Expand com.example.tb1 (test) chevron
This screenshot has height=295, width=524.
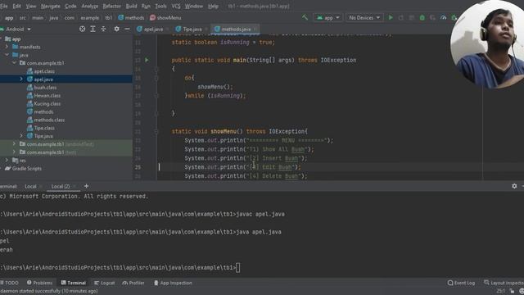pos(14,152)
